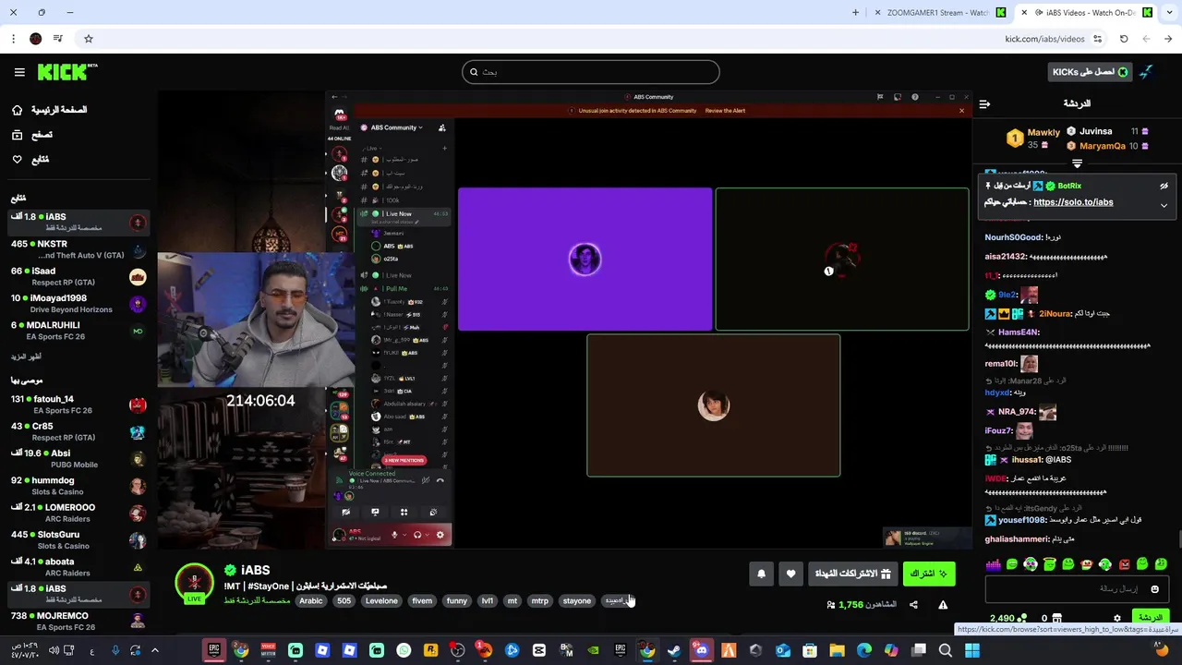Open hummdog recommended channel
Screen dimensions: 1182x665
[x=78, y=486]
